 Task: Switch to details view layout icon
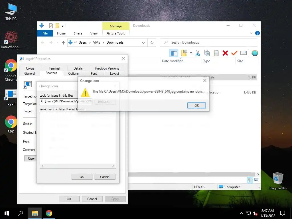250,180
